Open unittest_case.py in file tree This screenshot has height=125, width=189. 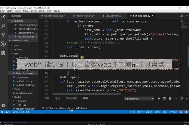tap(24, 81)
